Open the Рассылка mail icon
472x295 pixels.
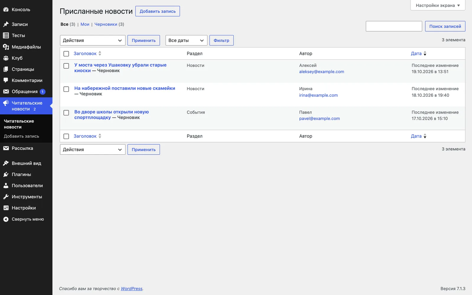coord(6,148)
